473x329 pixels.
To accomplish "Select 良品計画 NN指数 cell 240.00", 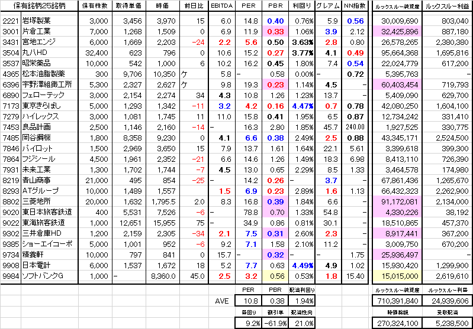I will click(355, 127).
